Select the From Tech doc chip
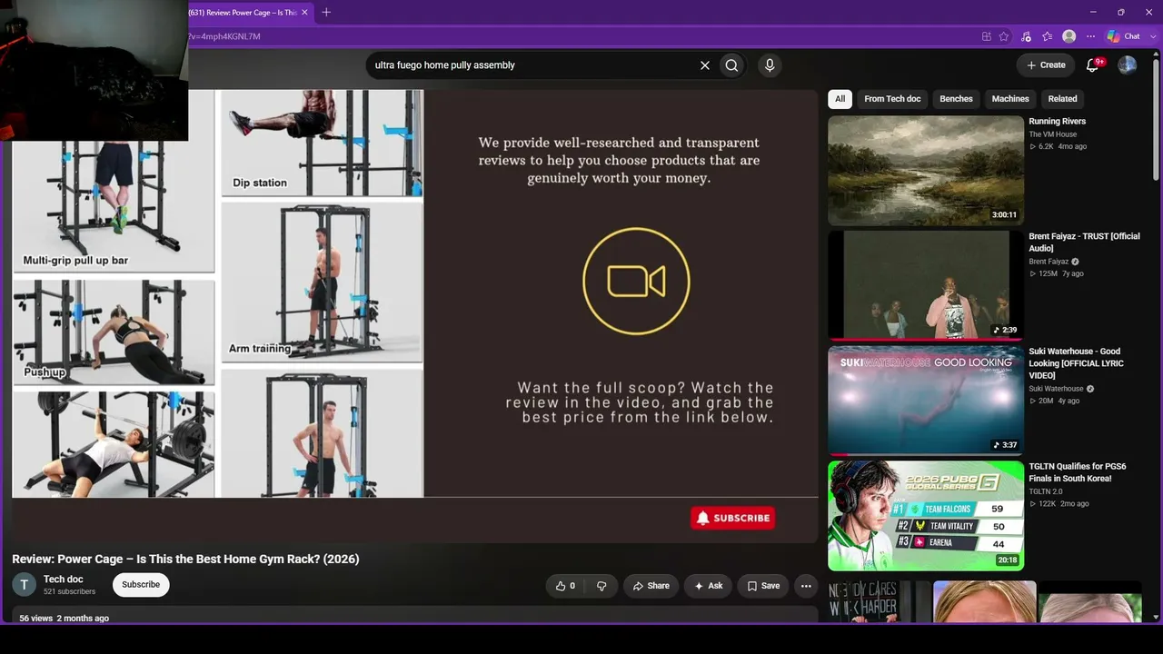 pyautogui.click(x=892, y=99)
